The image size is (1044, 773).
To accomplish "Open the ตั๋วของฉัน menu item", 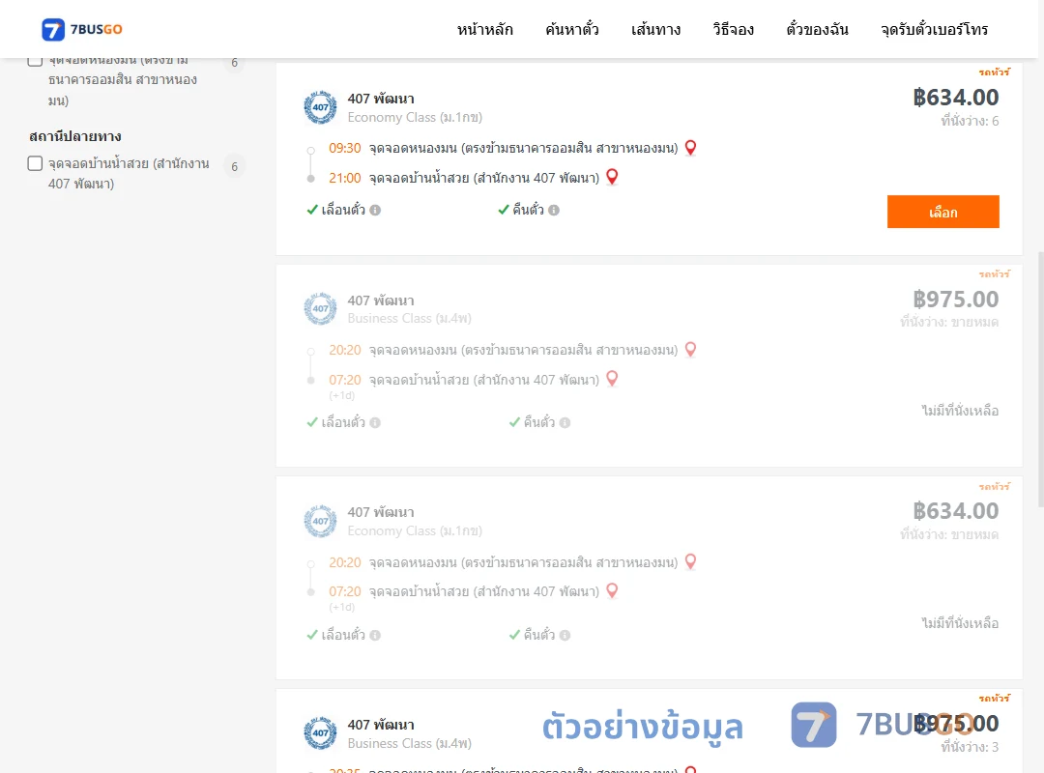I will click(817, 29).
